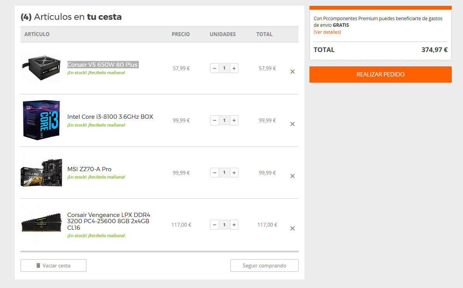Click the 57,99 € total for Corsair VS 650W

[267, 68]
